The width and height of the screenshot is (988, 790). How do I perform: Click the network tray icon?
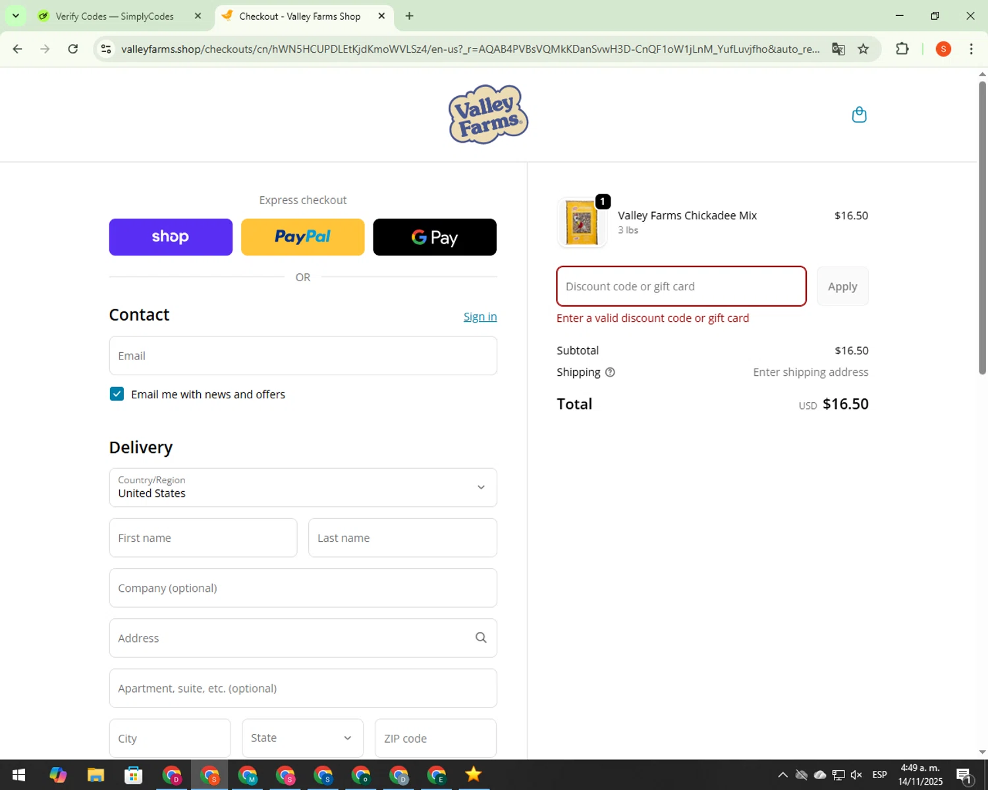pos(838,775)
